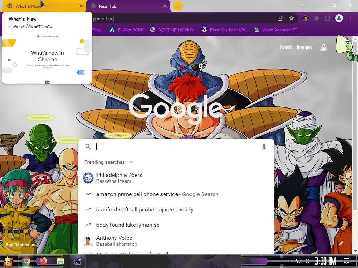This screenshot has height=268, width=358.
Task: Launch Firefox from the taskbar
Action: click(x=43, y=261)
